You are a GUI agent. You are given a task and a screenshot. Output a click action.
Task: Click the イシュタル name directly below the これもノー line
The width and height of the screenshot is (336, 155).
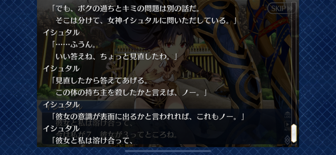tap(61, 128)
